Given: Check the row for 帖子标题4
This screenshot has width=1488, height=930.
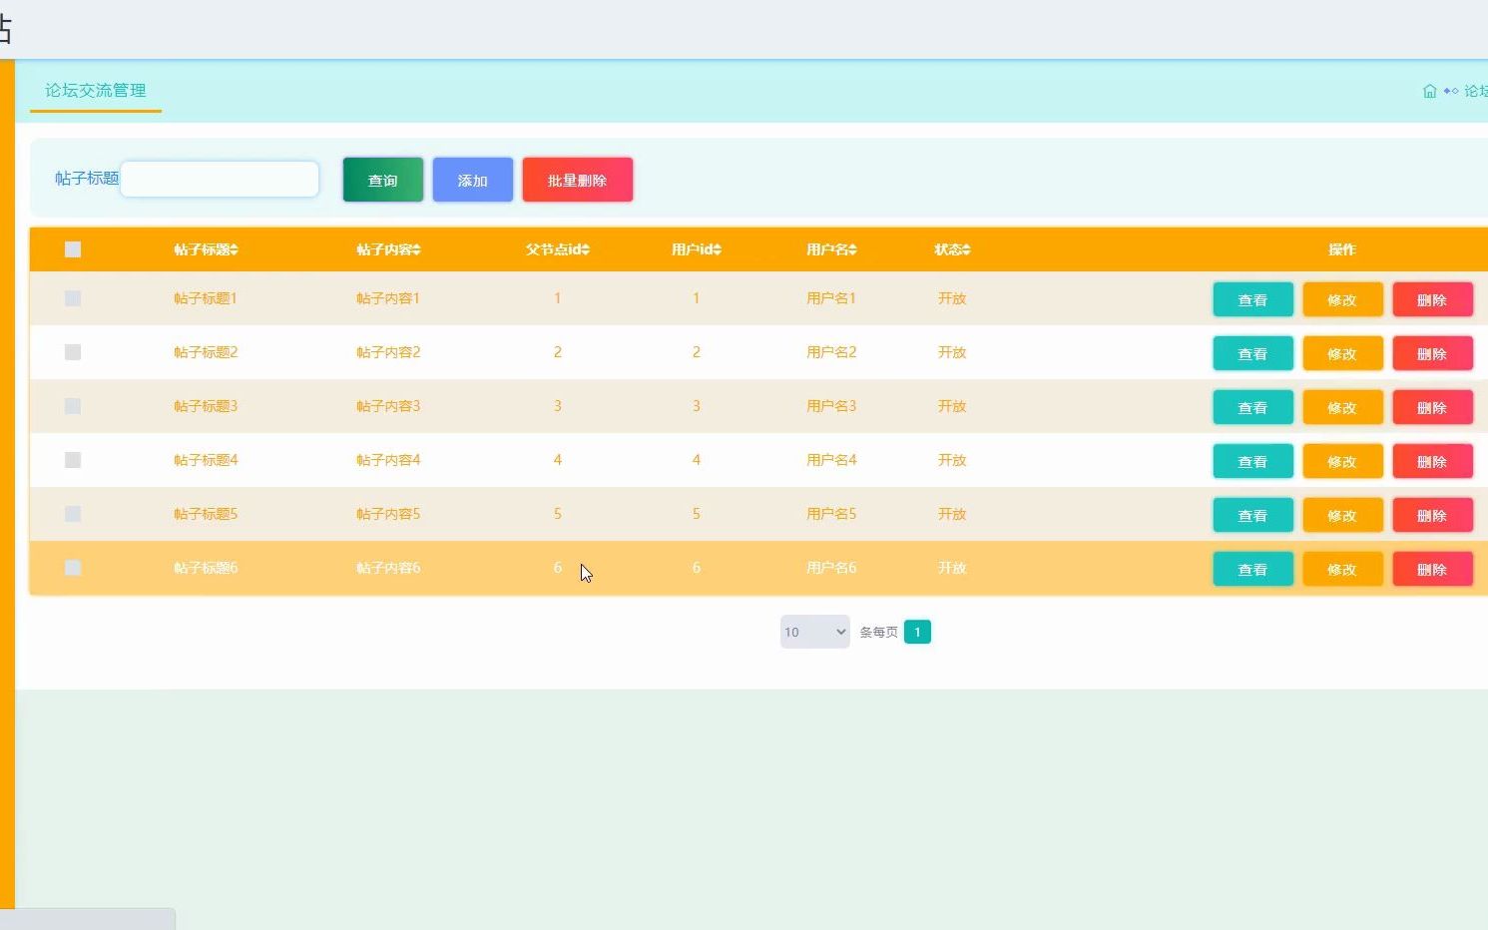Looking at the screenshot, I should 73,460.
